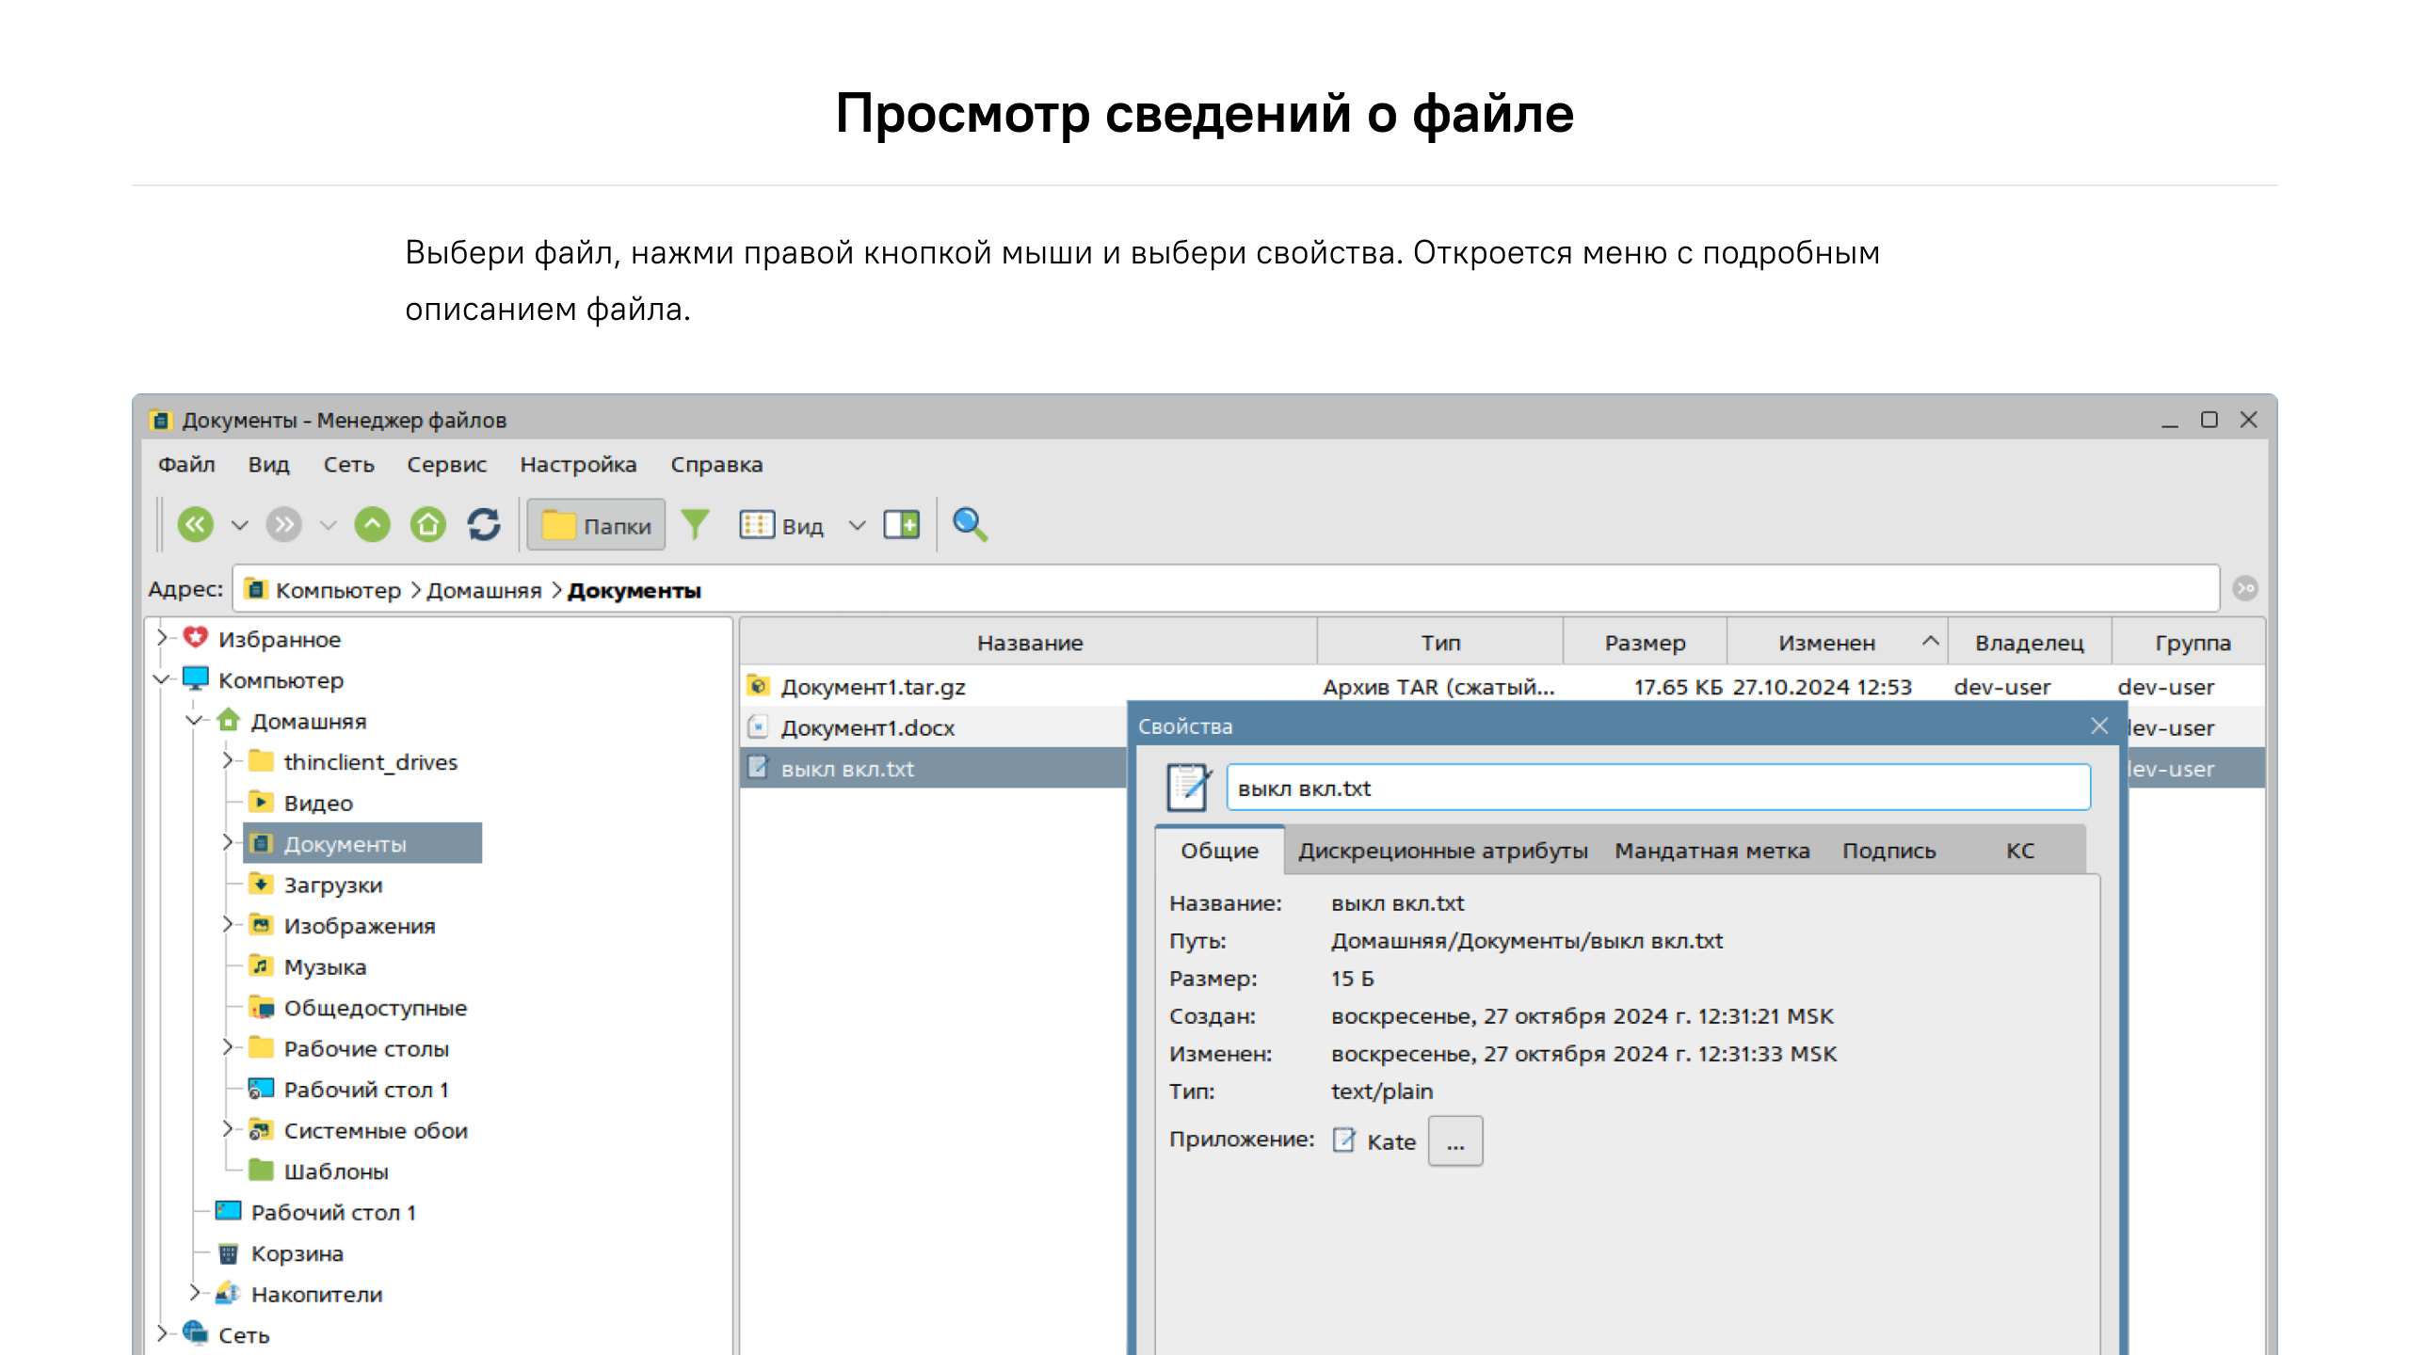
Task: Expand the Избранное tree node
Action: click(162, 638)
